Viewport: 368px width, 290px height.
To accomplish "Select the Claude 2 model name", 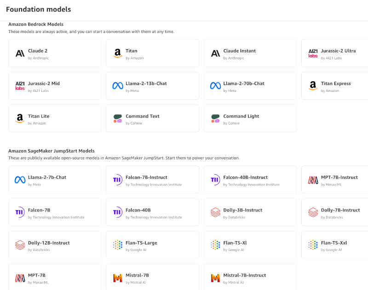I will (x=38, y=51).
